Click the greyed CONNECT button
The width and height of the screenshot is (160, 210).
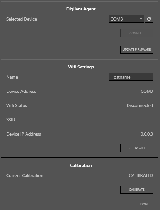click(137, 33)
